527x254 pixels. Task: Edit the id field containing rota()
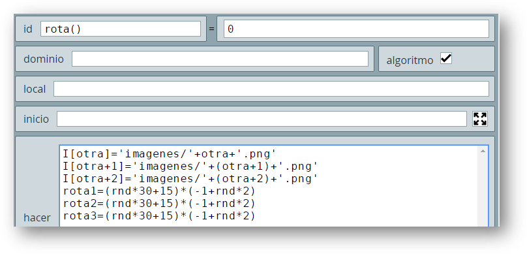(121, 29)
